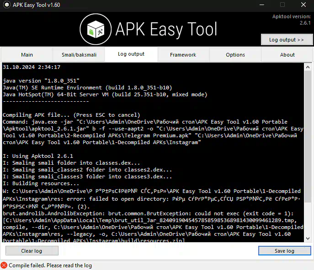
Task: Click the 'Compile failed. Please read the log' status
Action: pos(50,265)
